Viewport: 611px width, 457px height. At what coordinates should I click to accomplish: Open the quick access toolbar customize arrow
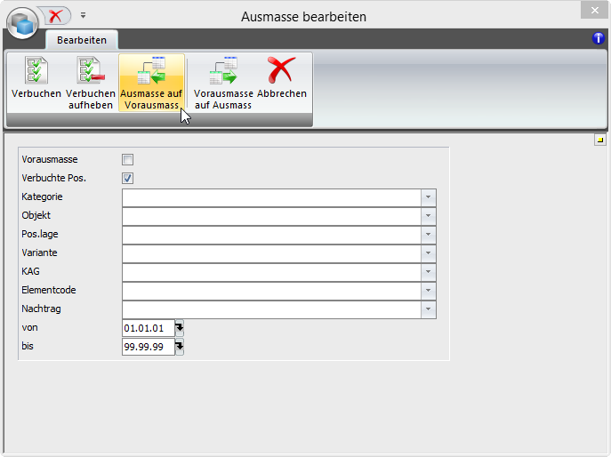(x=83, y=16)
